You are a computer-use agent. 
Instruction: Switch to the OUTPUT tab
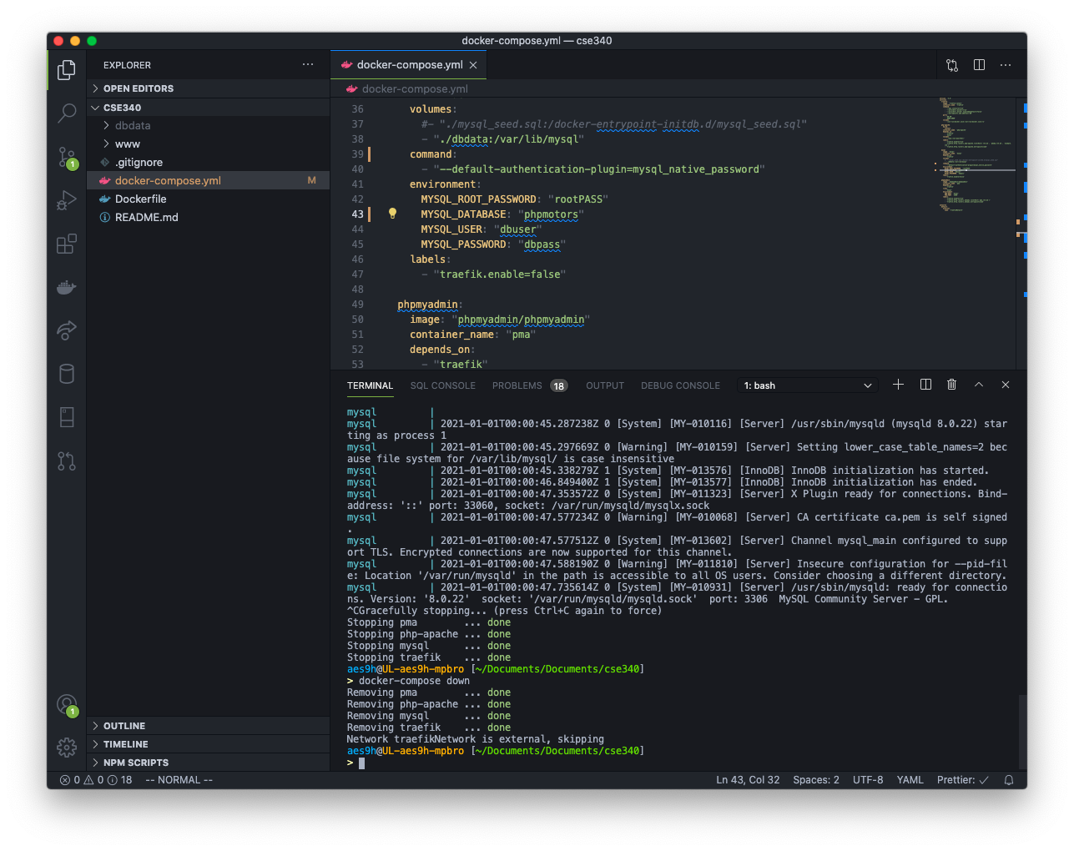pos(605,385)
